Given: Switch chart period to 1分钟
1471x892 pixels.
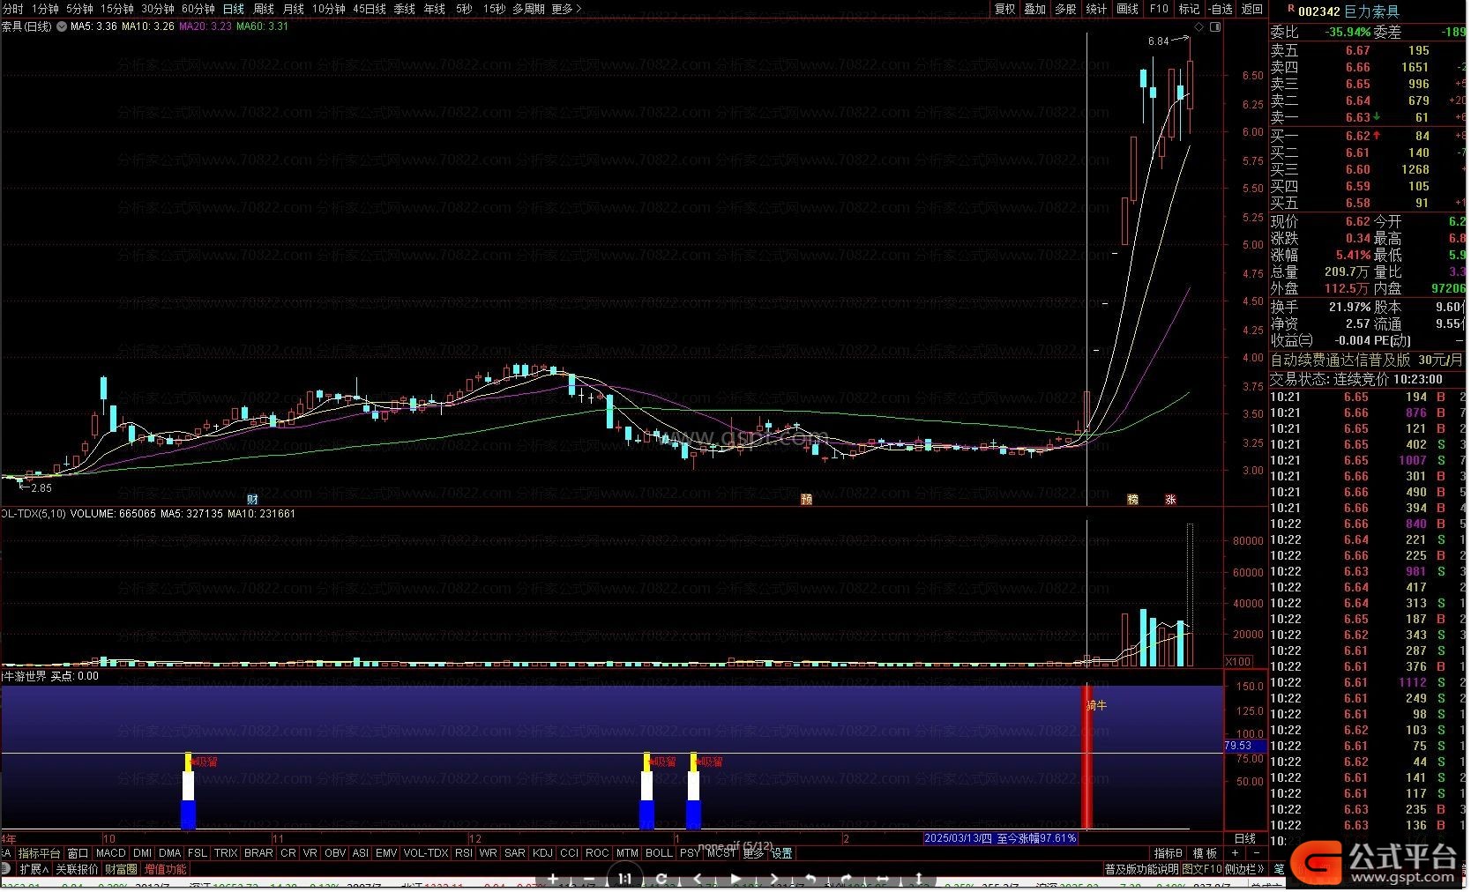Looking at the screenshot, I should 45,9.
